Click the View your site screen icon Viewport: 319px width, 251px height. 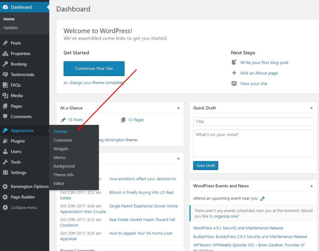click(234, 84)
